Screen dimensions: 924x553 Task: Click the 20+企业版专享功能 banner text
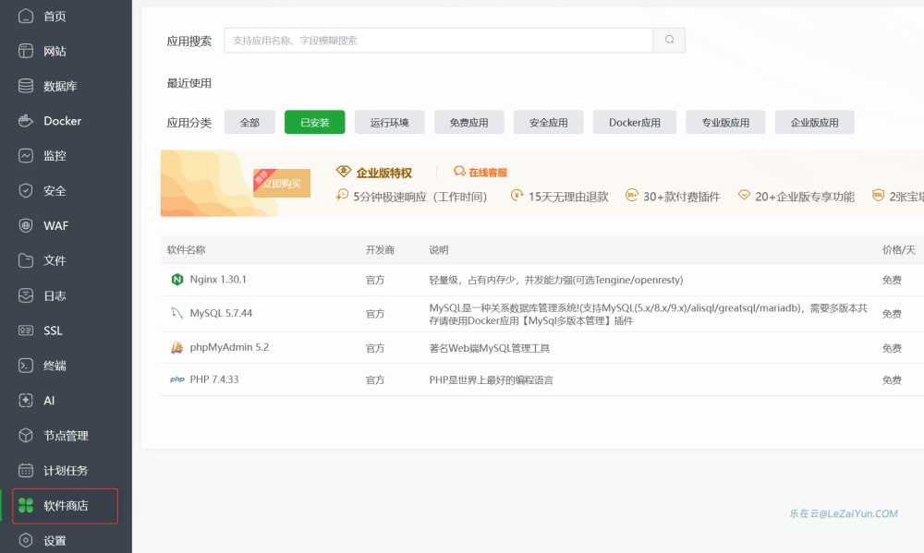tap(805, 197)
